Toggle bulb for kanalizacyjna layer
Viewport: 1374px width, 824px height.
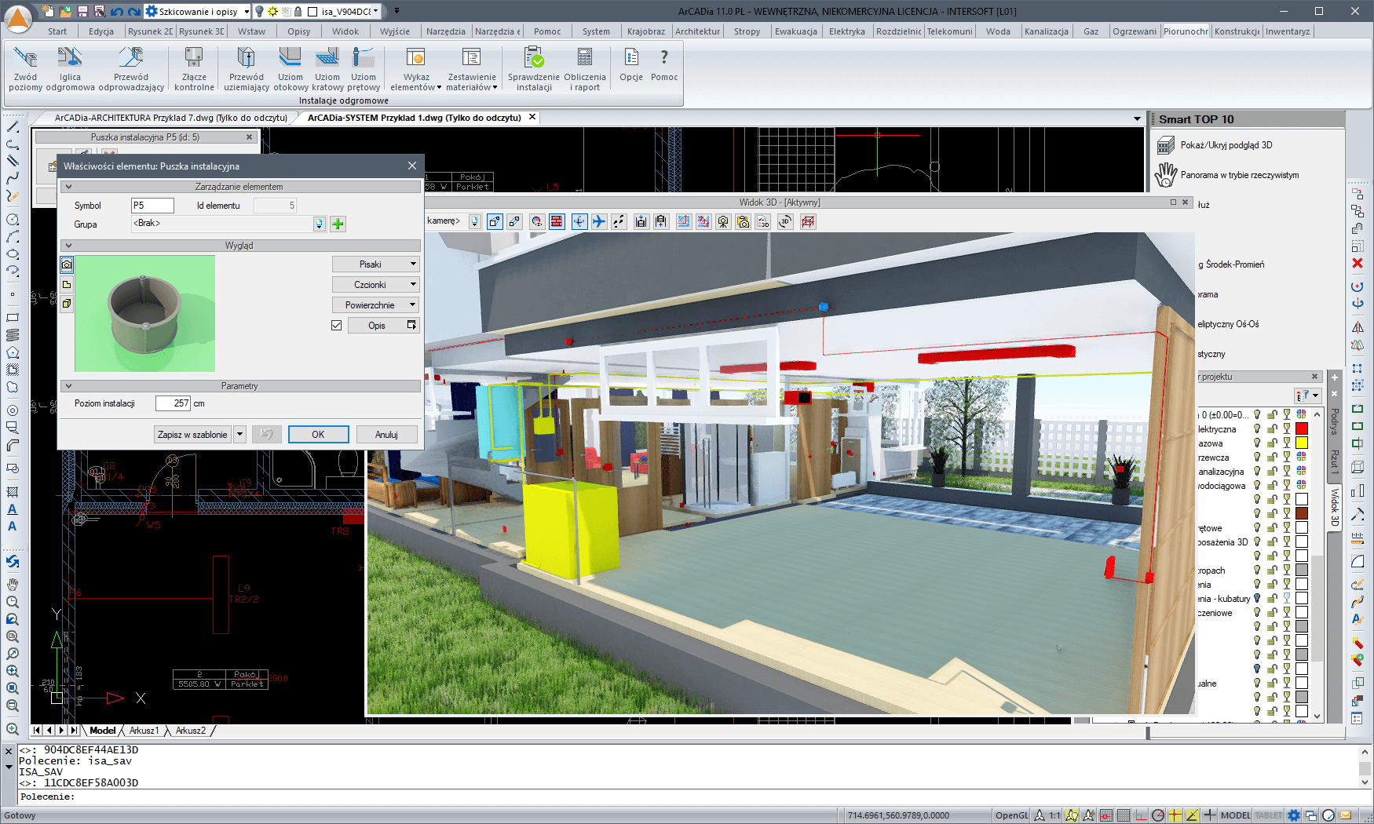(x=1257, y=471)
